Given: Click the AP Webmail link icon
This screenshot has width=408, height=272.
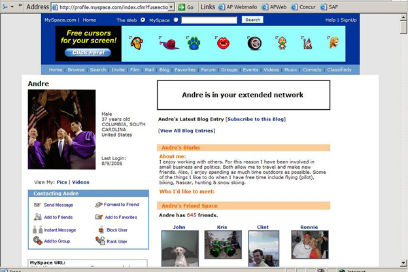Looking at the screenshot, I should tap(221, 7).
